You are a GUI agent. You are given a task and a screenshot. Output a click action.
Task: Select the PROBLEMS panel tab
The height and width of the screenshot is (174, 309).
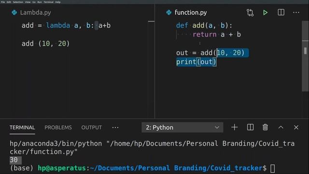point(58,128)
